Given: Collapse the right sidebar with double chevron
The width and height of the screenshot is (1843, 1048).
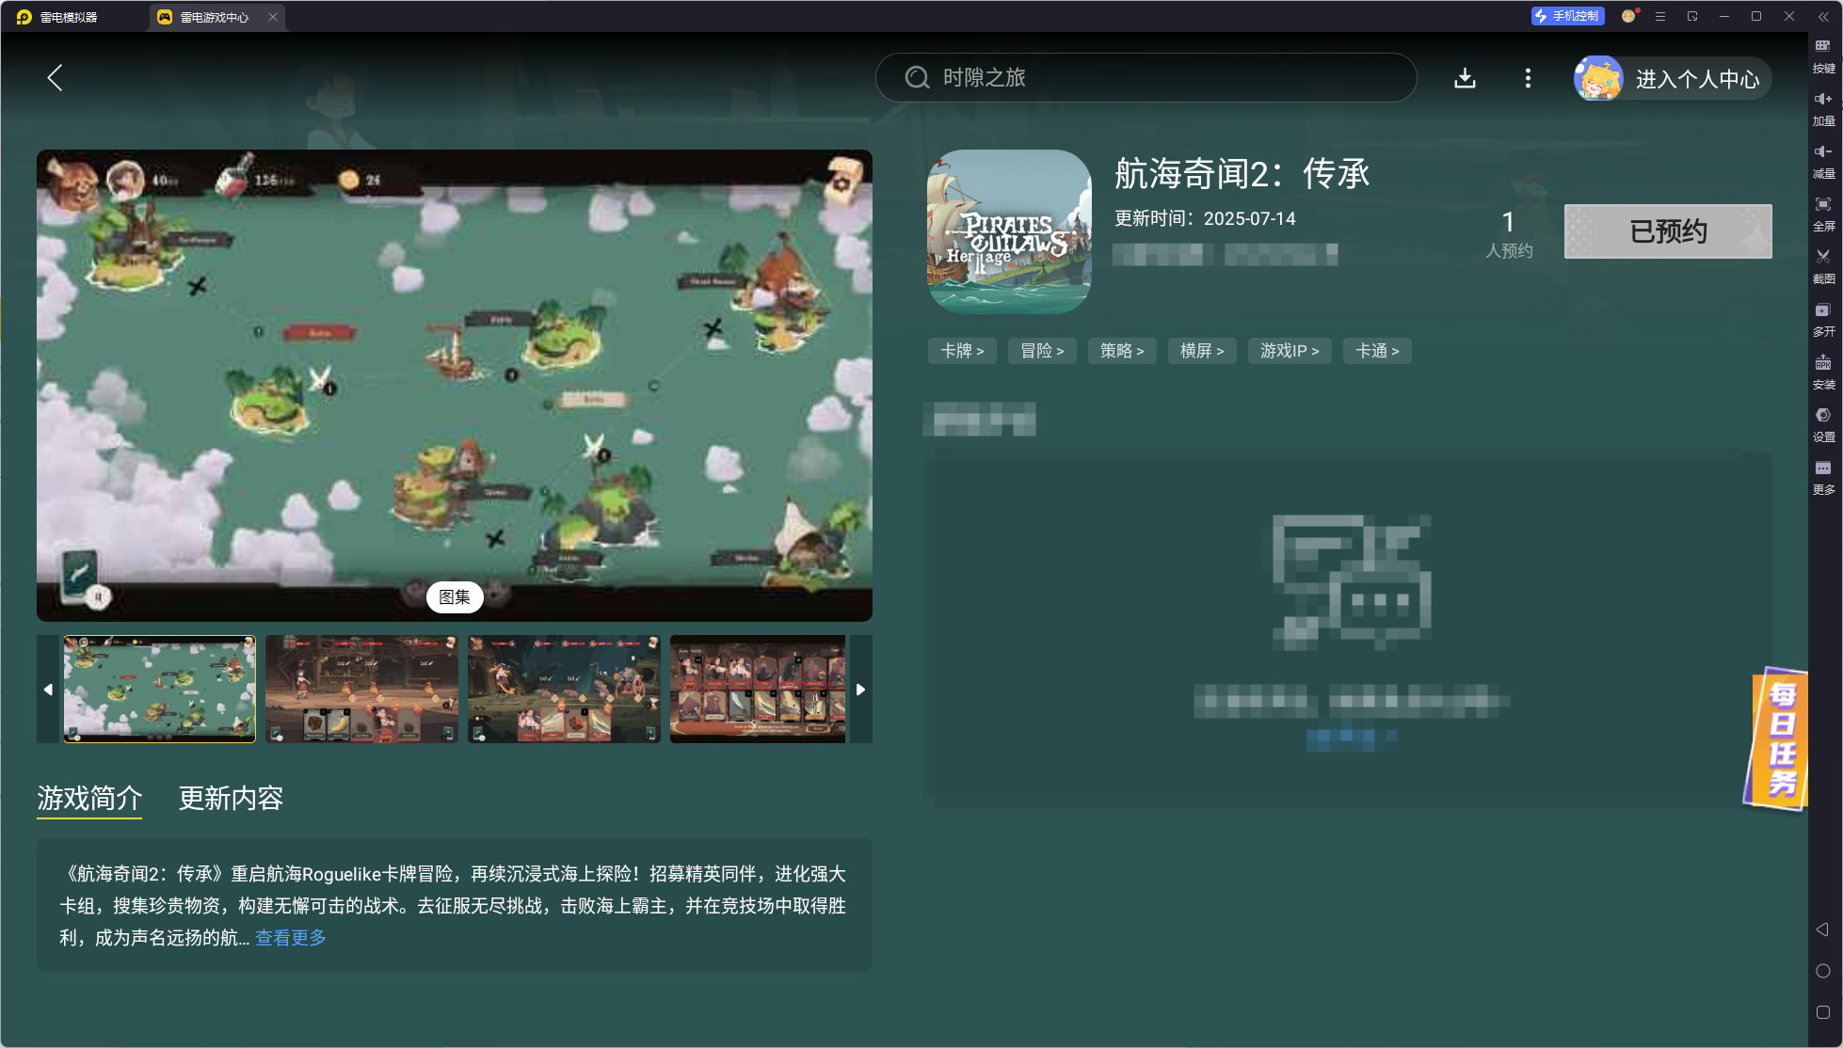Looking at the screenshot, I should point(1823,17).
